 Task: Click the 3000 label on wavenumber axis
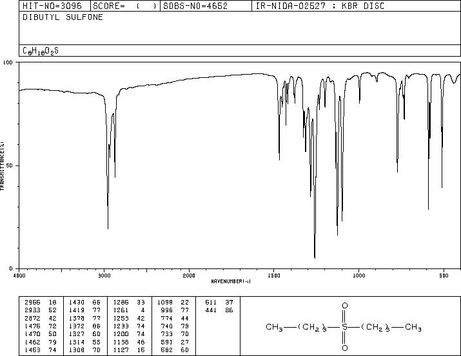pos(104,276)
